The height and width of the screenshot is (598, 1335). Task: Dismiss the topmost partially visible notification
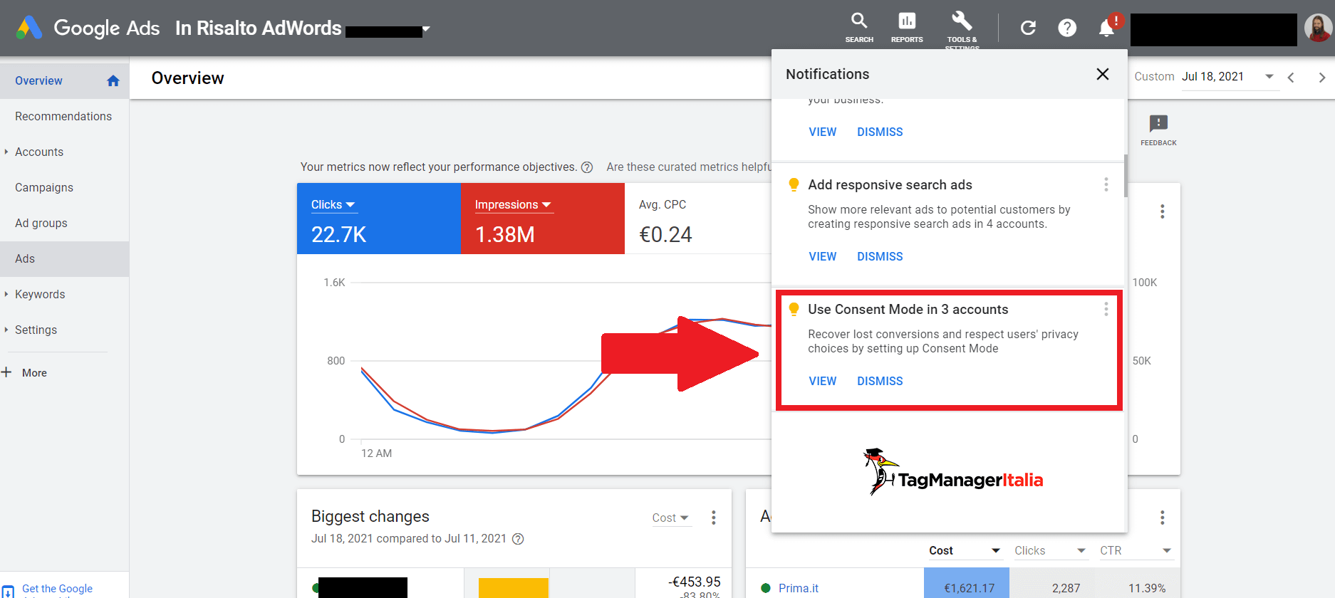(x=880, y=132)
